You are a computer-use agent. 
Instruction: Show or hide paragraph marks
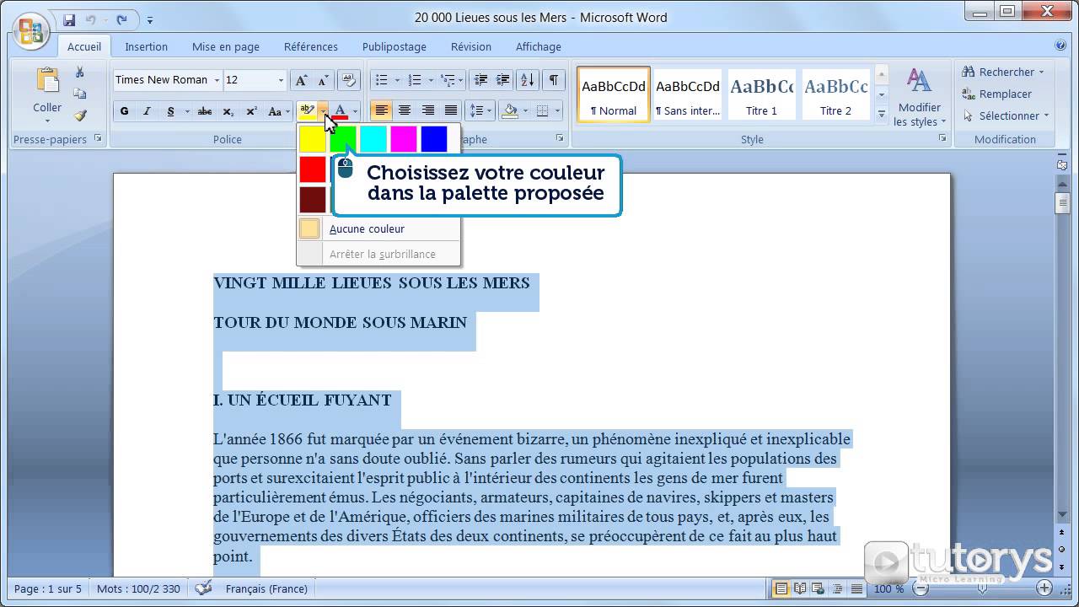(553, 80)
